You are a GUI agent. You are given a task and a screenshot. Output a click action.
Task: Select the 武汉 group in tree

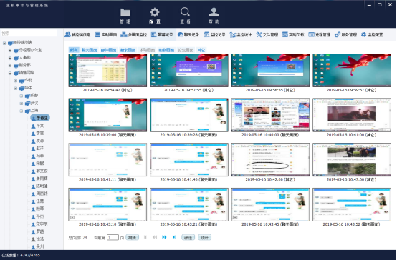(x=32, y=104)
